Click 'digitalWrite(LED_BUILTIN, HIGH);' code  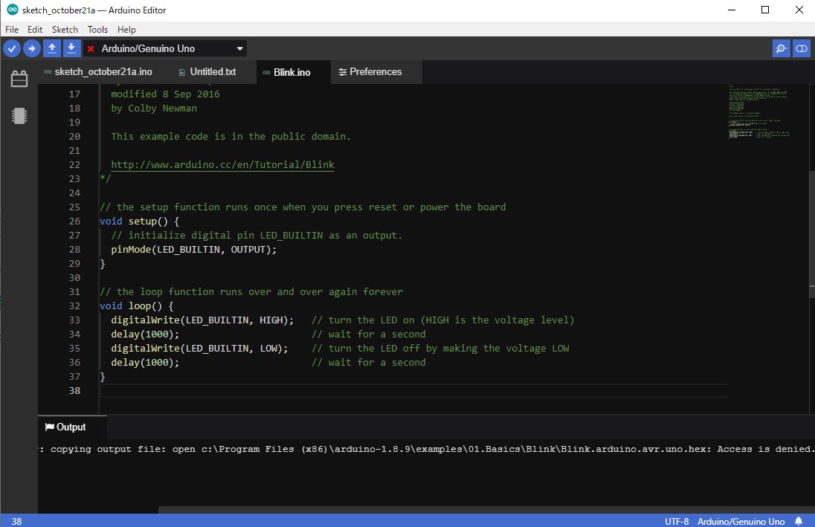pos(202,320)
